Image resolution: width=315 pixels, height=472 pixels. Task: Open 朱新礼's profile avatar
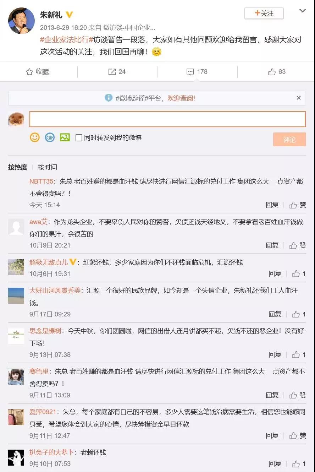tap(21, 21)
